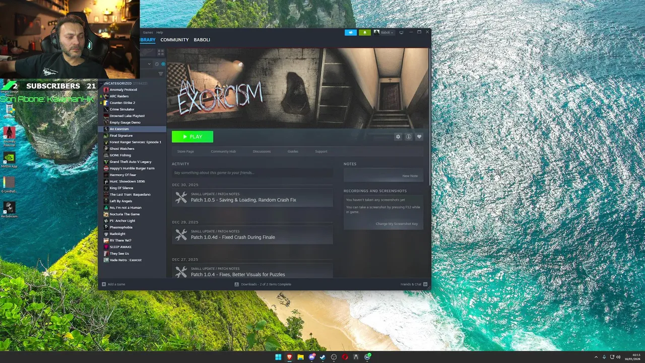Switch to the Library tab
The width and height of the screenshot is (645, 363).
[148, 40]
